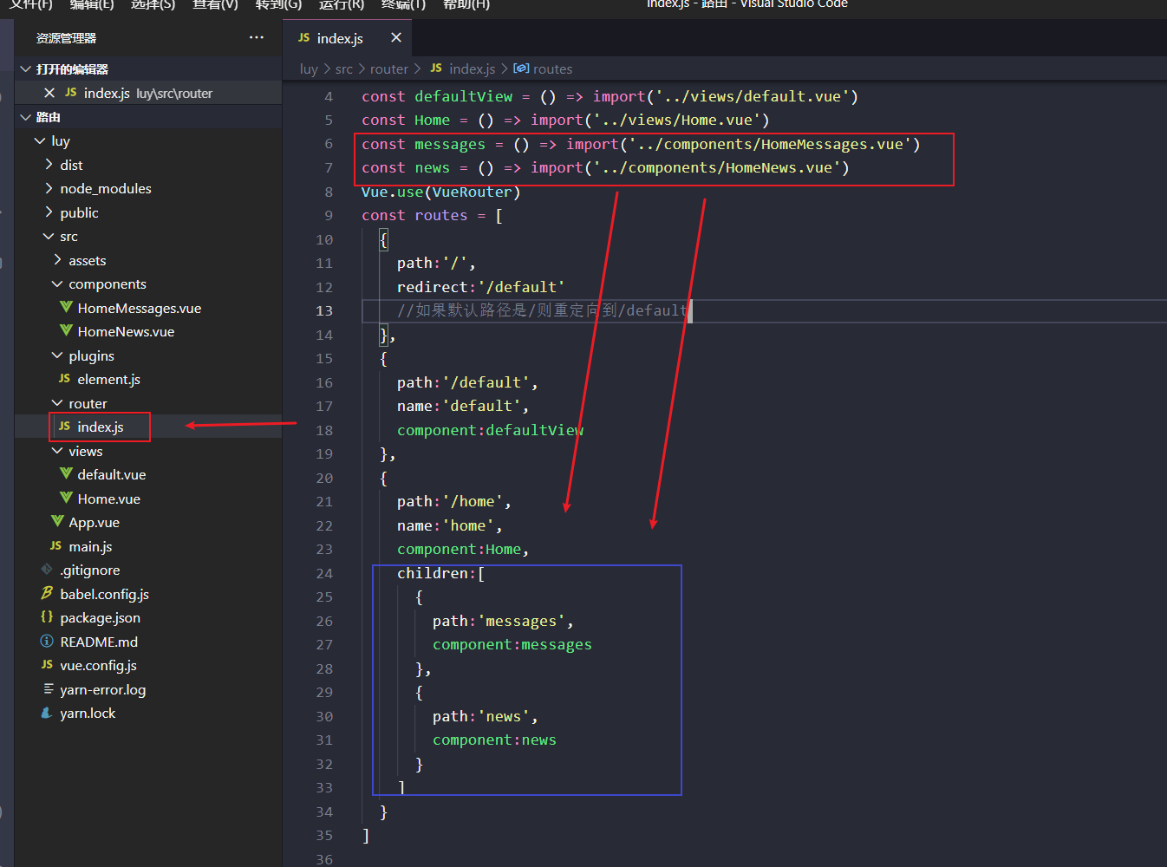The width and height of the screenshot is (1167, 867).
Task: Open package.json from the file tree
Action: click(x=100, y=617)
